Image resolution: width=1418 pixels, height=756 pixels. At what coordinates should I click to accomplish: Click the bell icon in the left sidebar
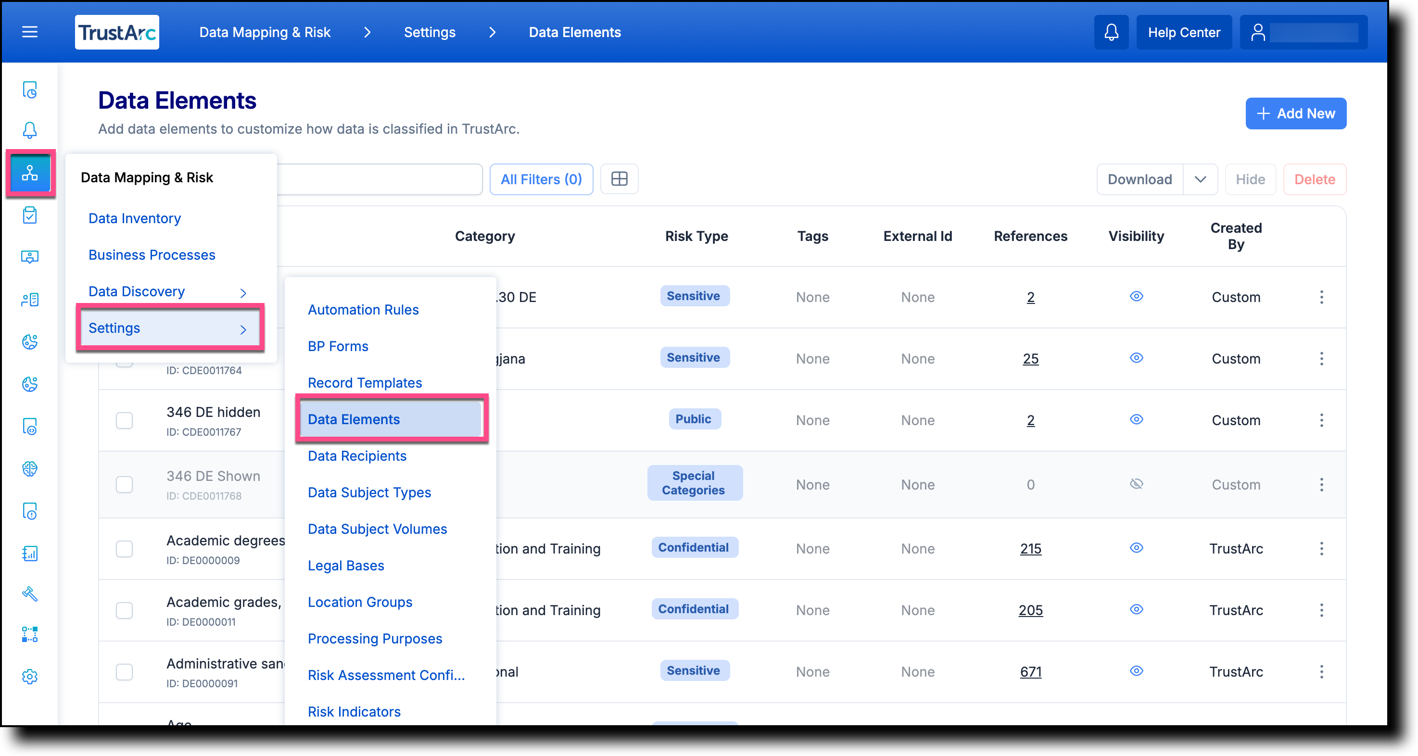[x=30, y=130]
